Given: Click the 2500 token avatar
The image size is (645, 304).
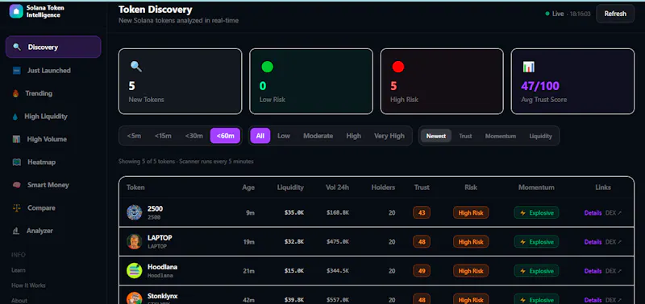Looking at the screenshot, I should [135, 212].
